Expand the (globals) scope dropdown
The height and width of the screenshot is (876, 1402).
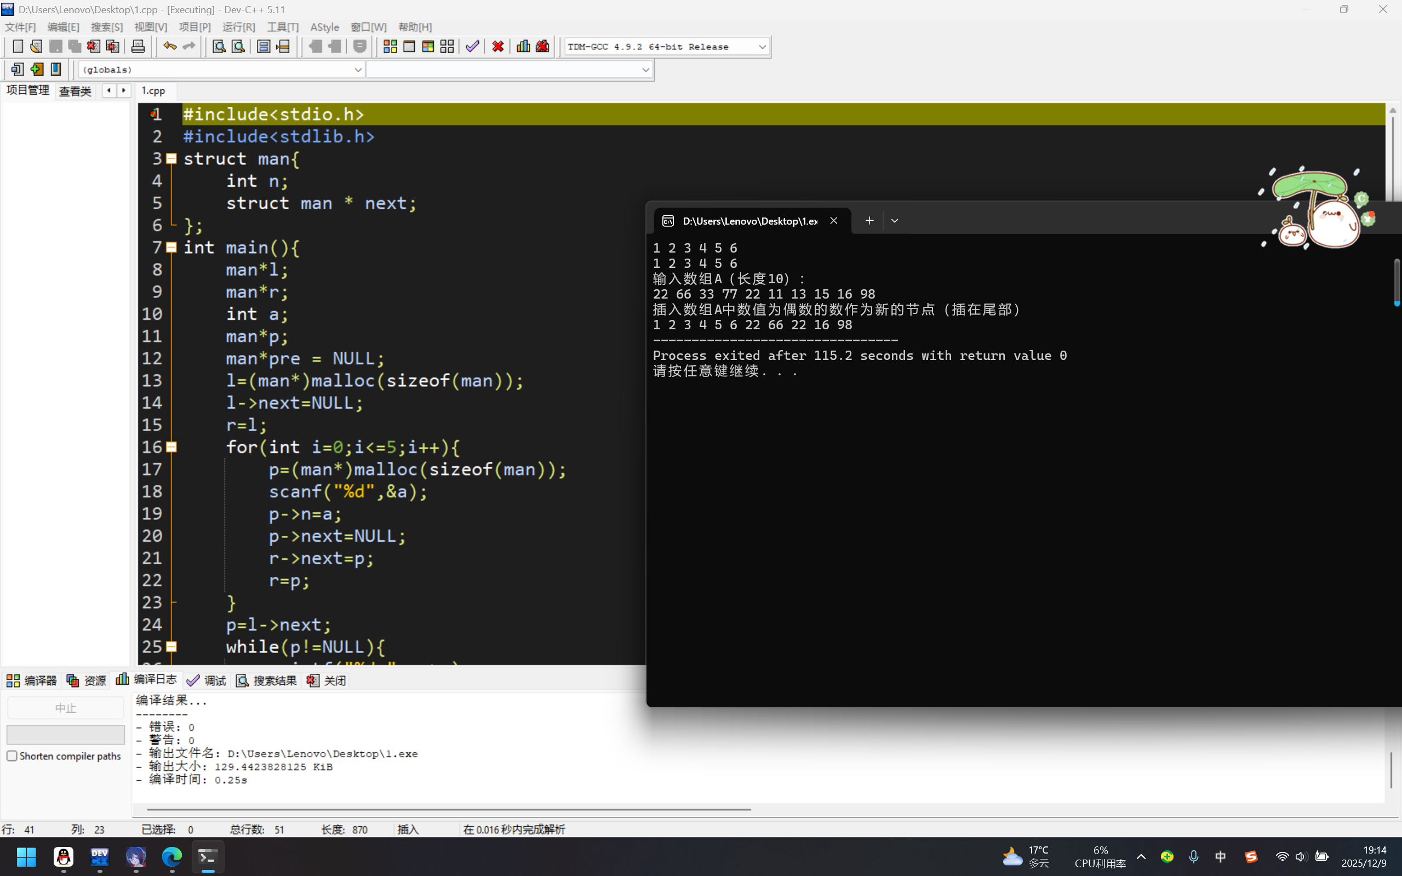(x=357, y=70)
